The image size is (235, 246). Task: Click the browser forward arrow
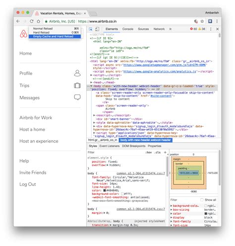click(x=25, y=21)
